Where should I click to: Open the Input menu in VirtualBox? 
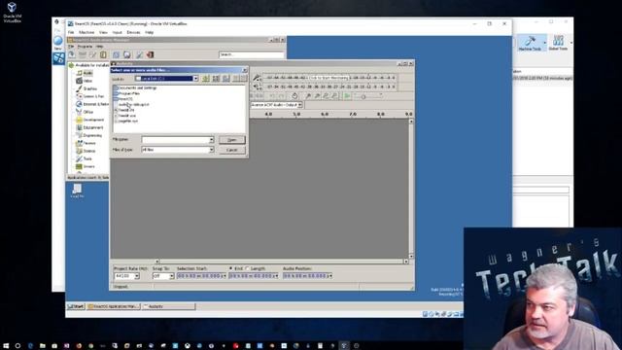point(117,32)
